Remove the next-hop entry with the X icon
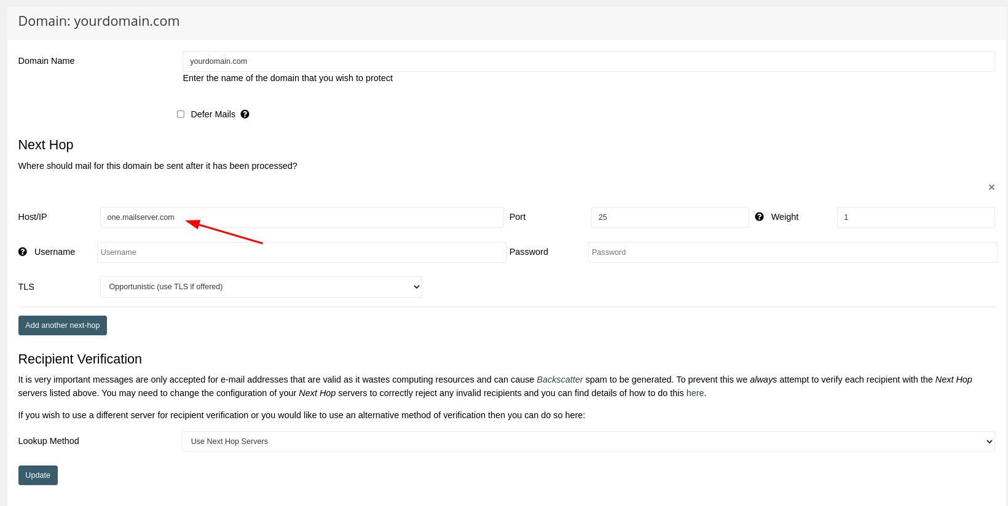This screenshot has width=1008, height=506. (991, 187)
